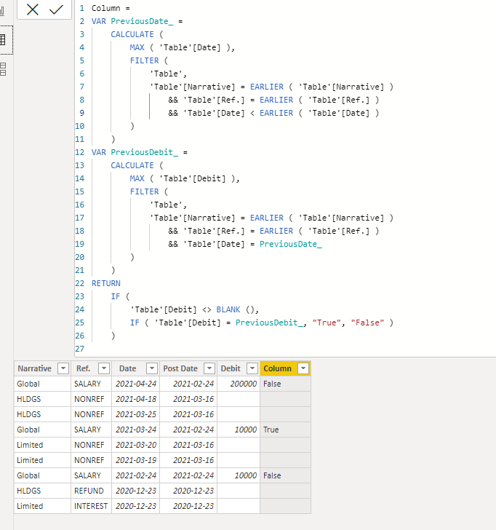Click the 2021-03-25 date cell
This screenshot has width=496, height=530.
(x=136, y=414)
